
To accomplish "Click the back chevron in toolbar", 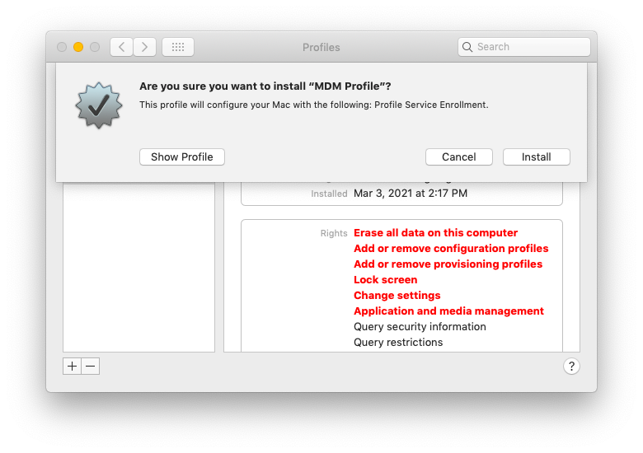I will coord(122,47).
